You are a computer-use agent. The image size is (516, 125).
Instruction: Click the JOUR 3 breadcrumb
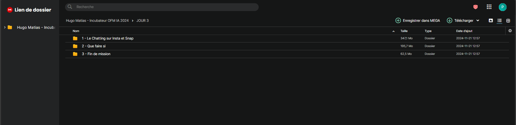pos(143,20)
